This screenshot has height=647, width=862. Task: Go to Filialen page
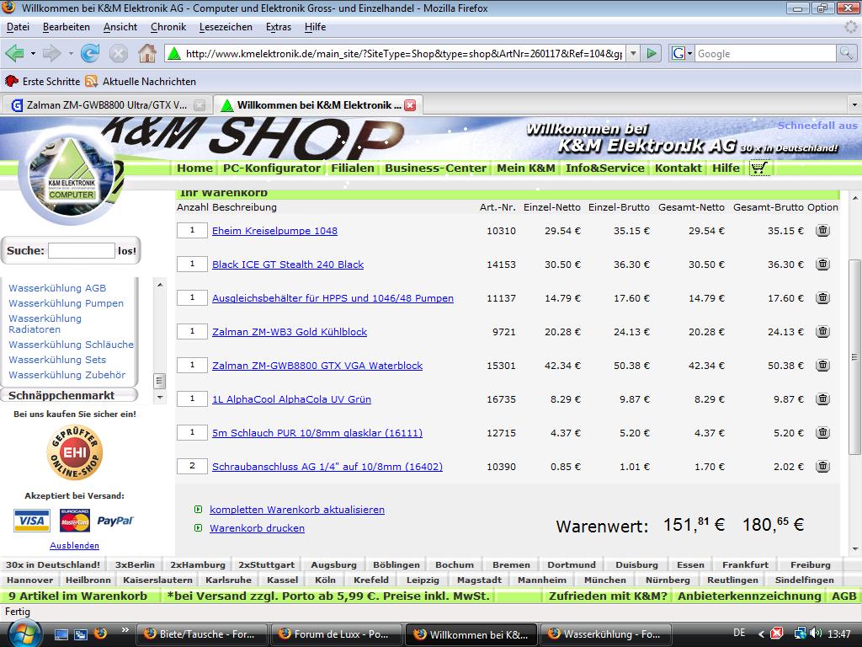point(353,168)
